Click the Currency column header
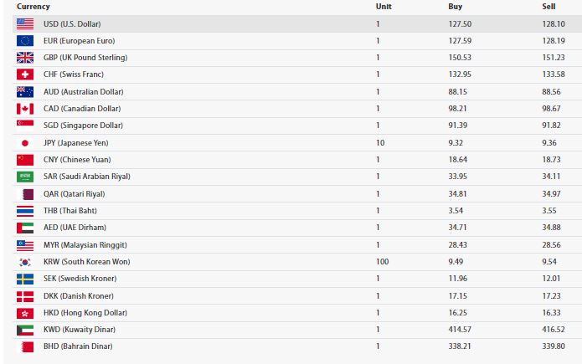This screenshot has width=582, height=364. 33,7
